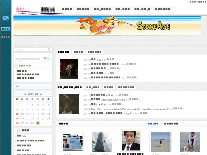Screen dimensions: 207x155
Task: Select day 25 in the calendar
Action: coord(48,119)
